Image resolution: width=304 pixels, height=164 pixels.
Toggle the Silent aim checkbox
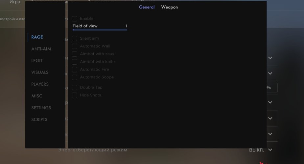75,38
